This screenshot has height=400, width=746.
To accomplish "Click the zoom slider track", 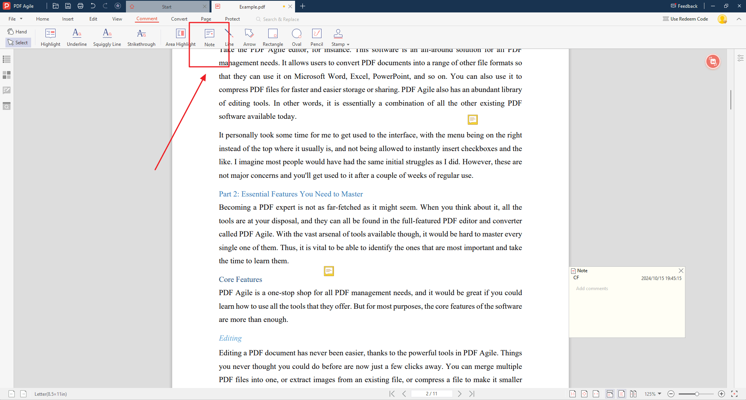I will [x=696, y=394].
